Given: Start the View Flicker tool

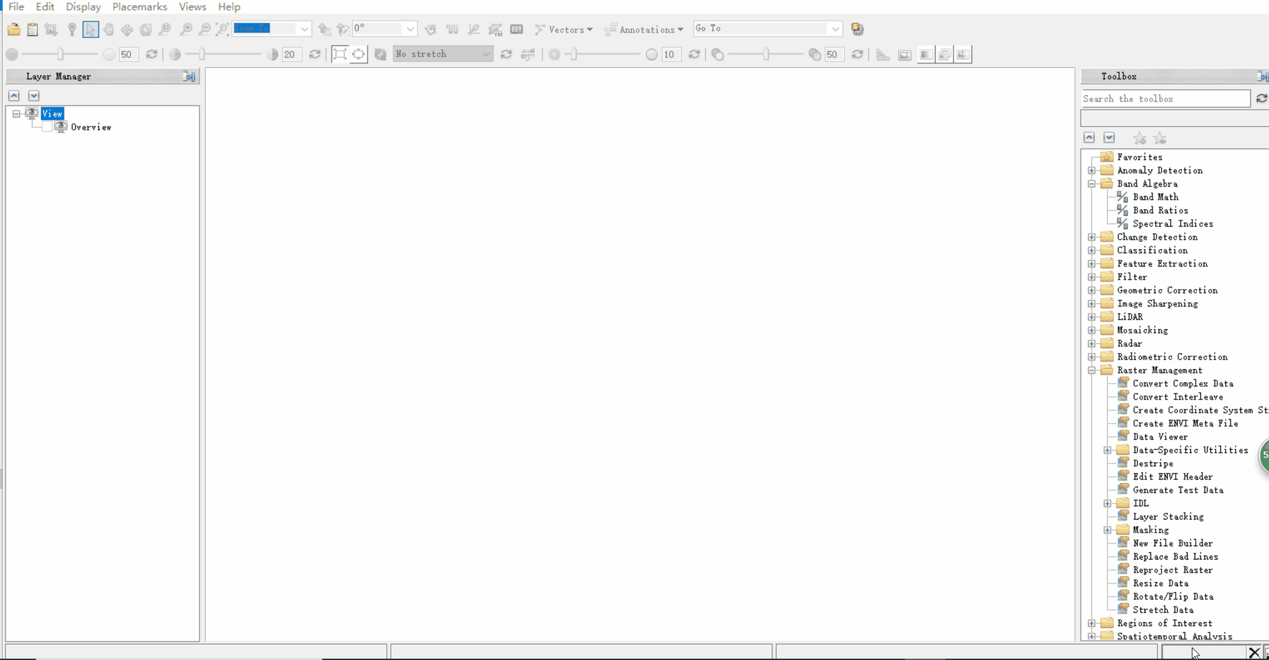Looking at the screenshot, I should click(x=945, y=55).
